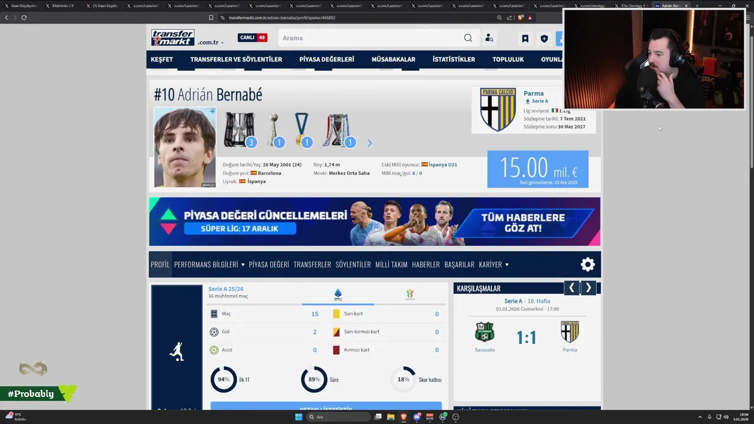Click the Parma crest in match card
754x424 pixels.
570,332
